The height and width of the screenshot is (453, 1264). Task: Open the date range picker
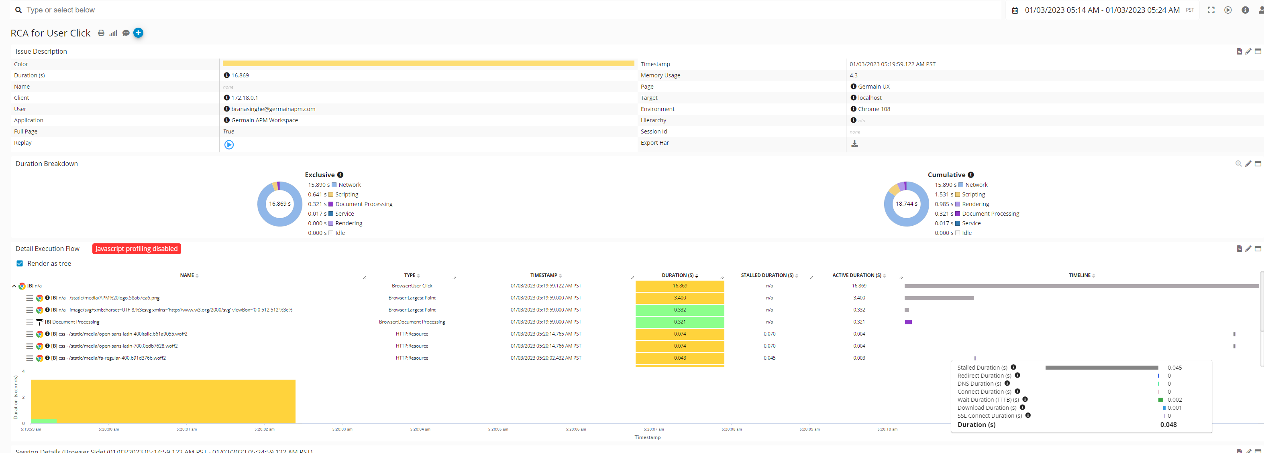coord(1102,10)
